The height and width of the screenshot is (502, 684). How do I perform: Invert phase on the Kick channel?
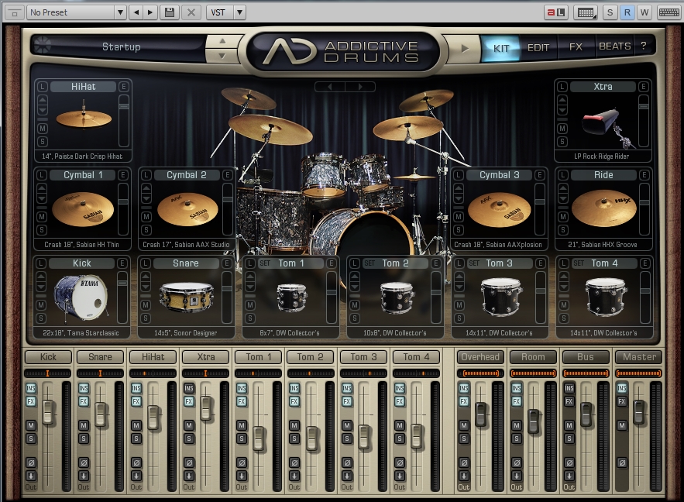pyautogui.click(x=31, y=462)
